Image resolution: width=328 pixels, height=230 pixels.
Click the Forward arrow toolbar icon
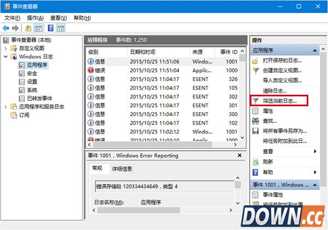[15, 28]
